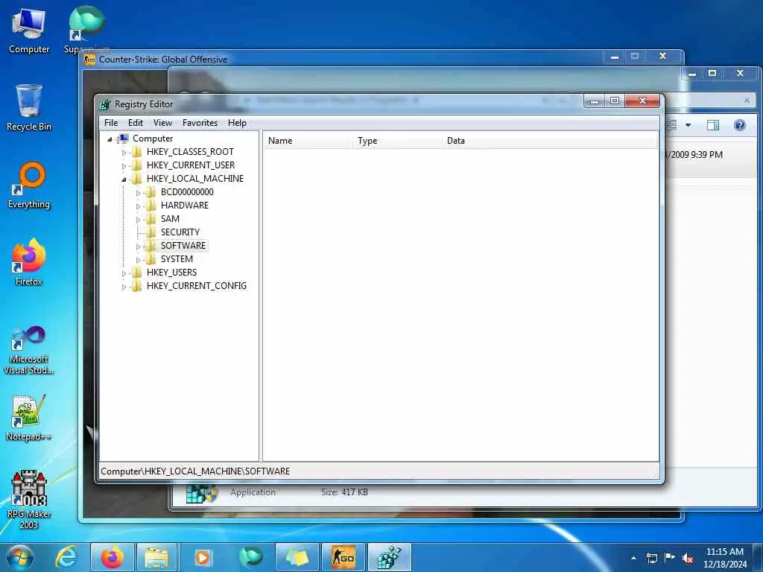Sort values by the Data column header
Image resolution: width=763 pixels, height=572 pixels.
click(x=549, y=141)
